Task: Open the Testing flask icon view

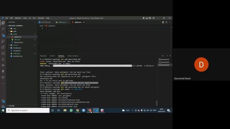Action: (x=3, y=59)
